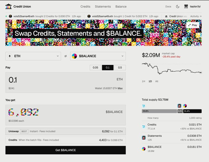Click the Play button on the banner
Viewport: 209px width, 162px height.
click(193, 25)
